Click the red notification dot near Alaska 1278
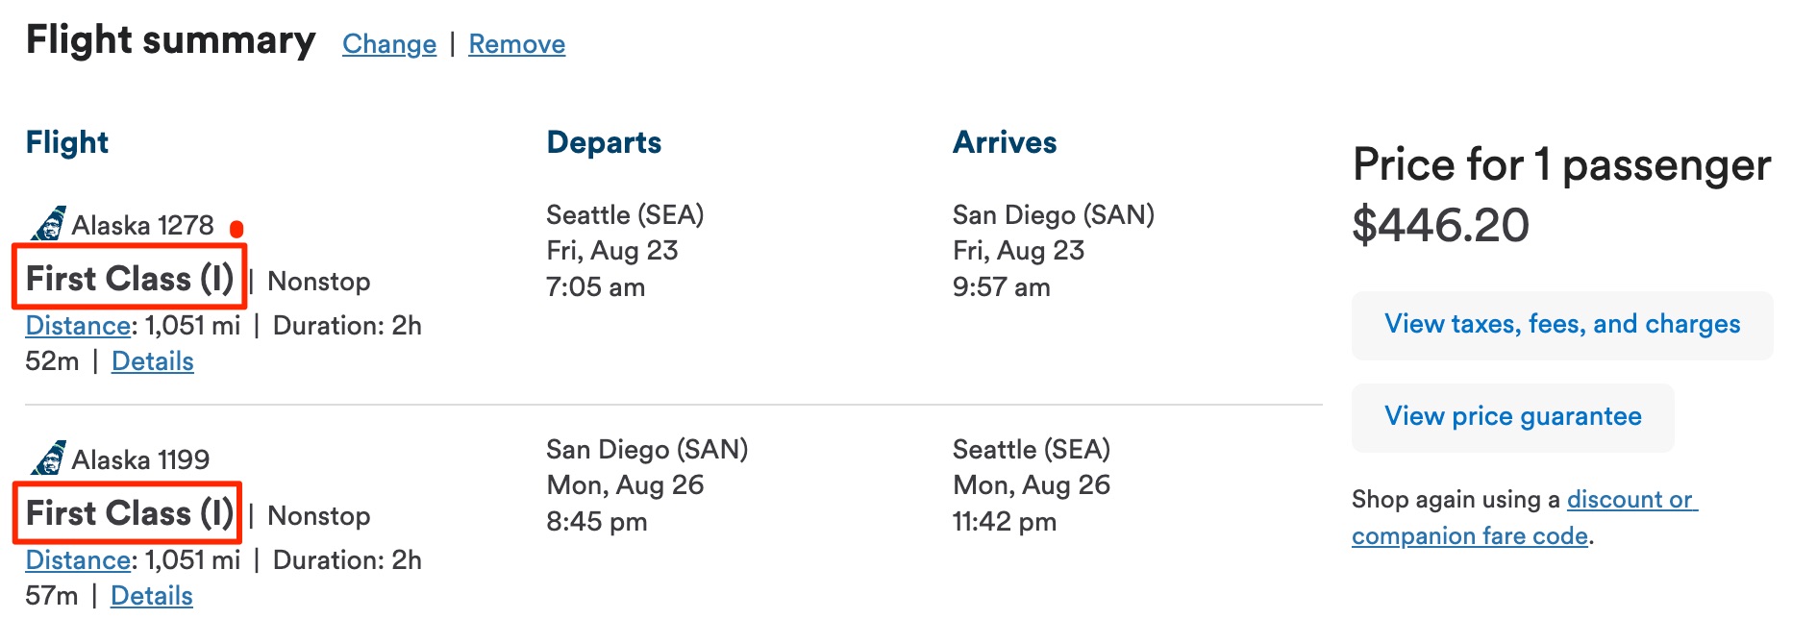Image resolution: width=1817 pixels, height=644 pixels. pos(236,229)
